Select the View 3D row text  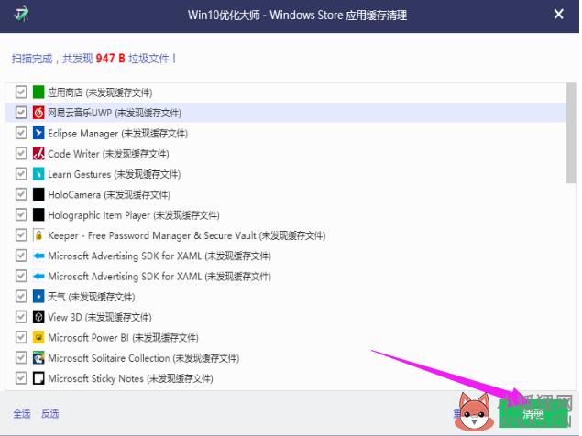coord(100,317)
